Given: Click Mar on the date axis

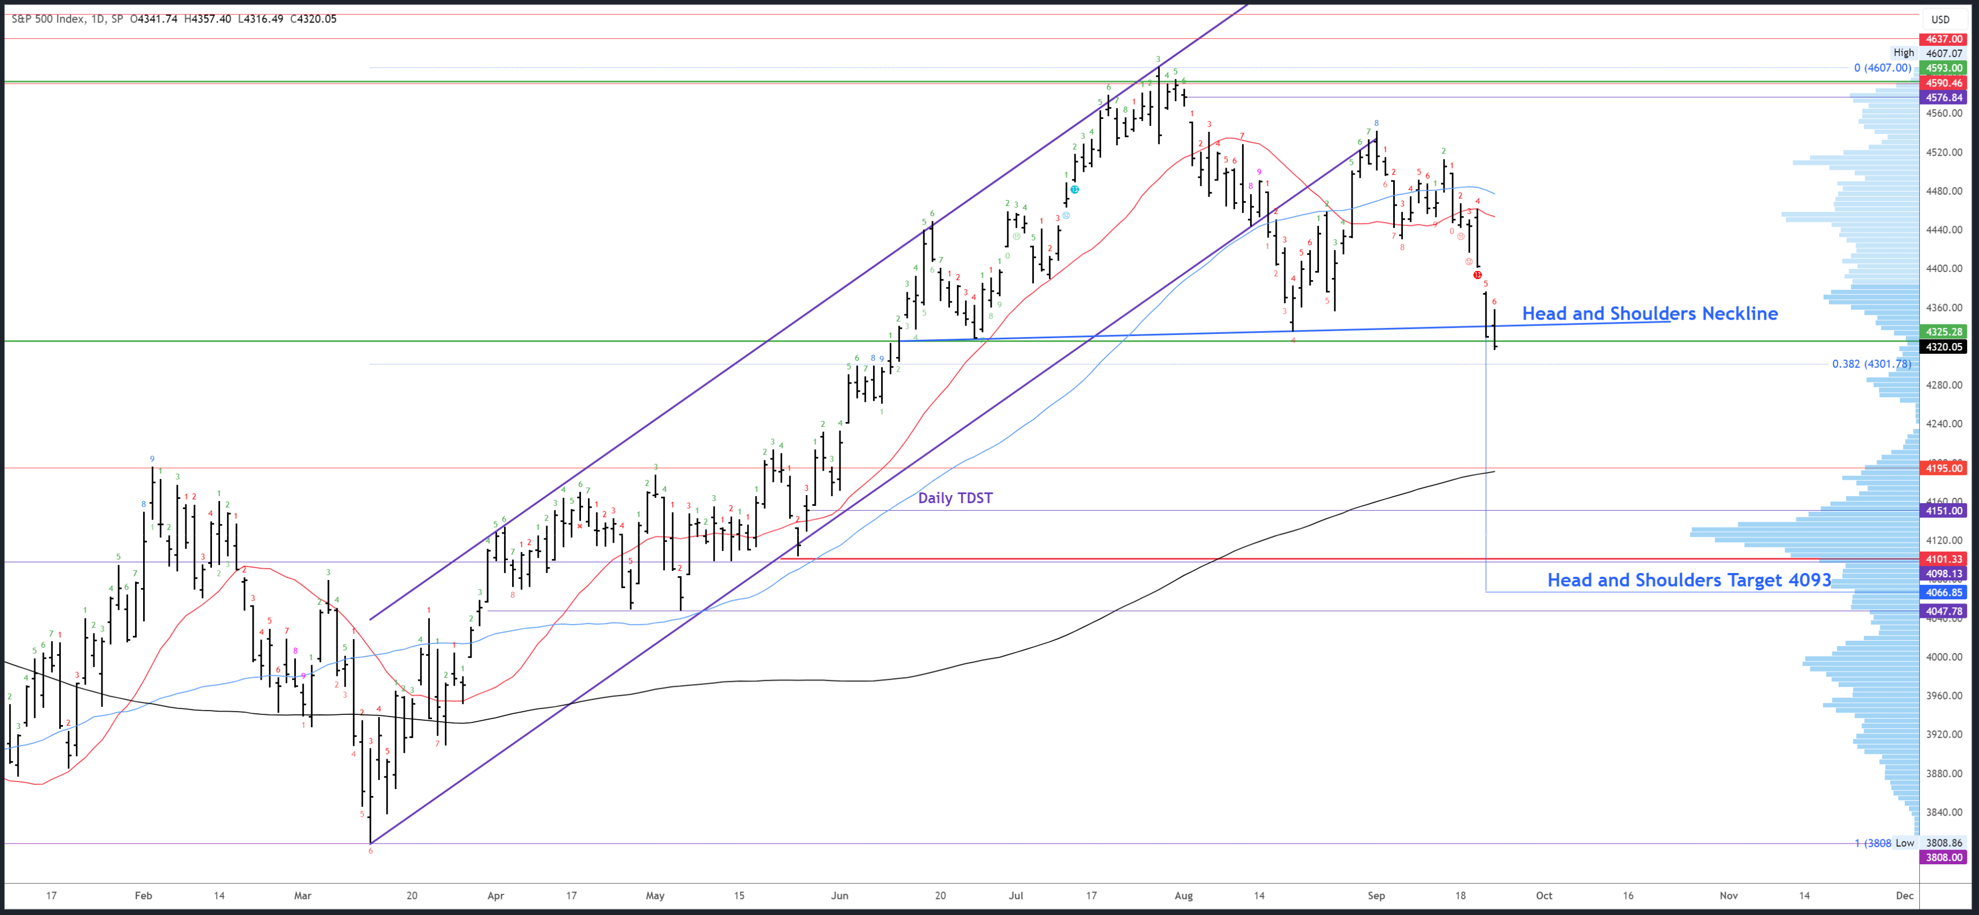Looking at the screenshot, I should 303,896.
